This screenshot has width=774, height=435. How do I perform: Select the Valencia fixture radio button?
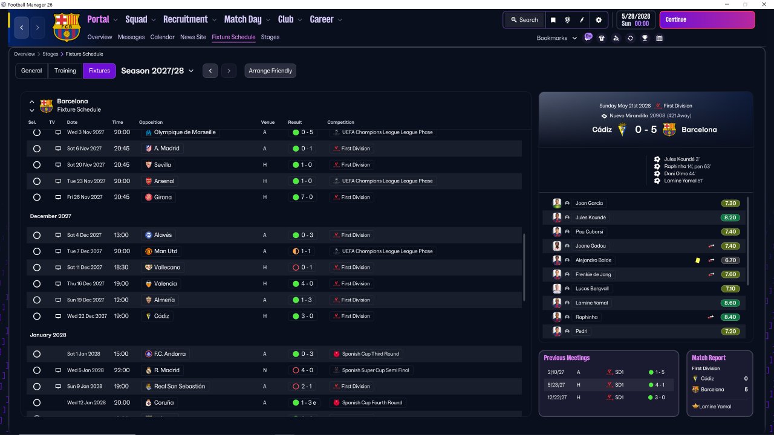point(37,283)
